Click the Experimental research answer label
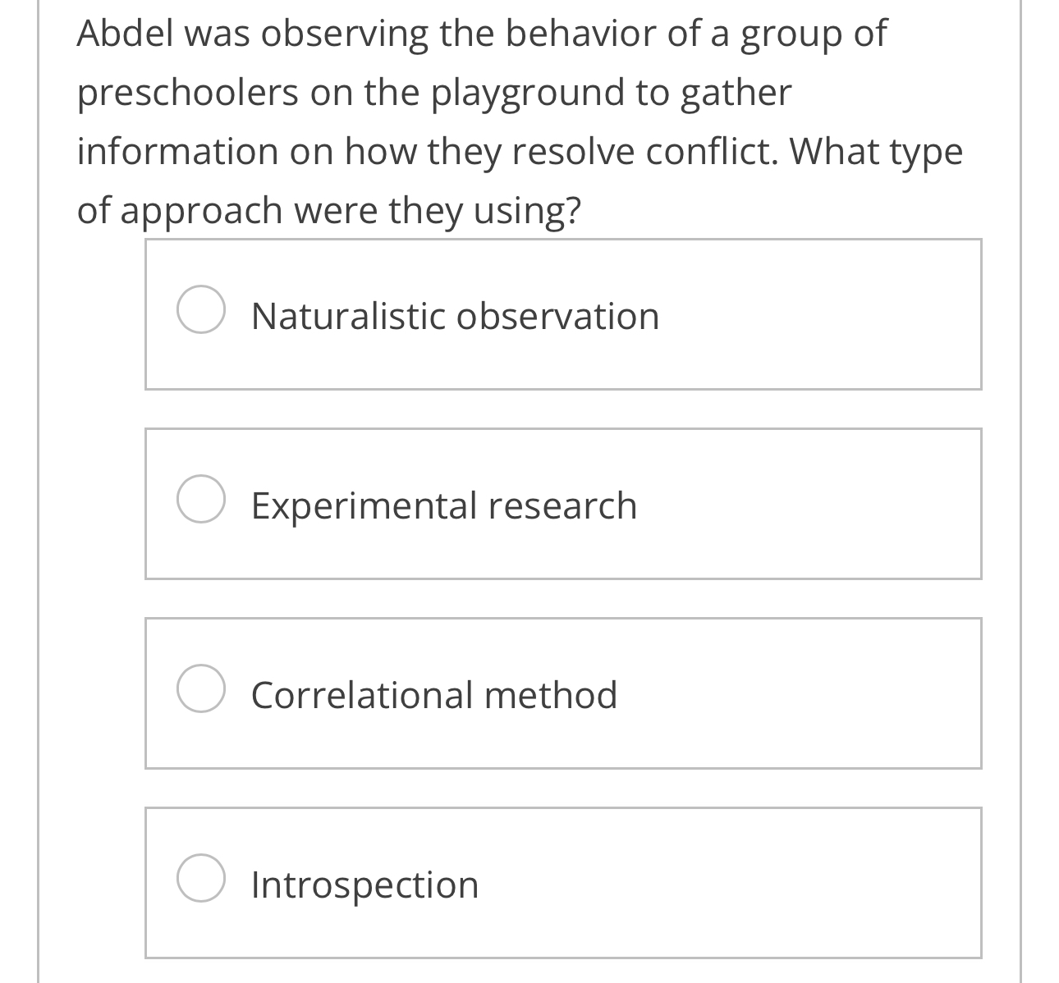The image size is (1059, 983). click(x=442, y=505)
